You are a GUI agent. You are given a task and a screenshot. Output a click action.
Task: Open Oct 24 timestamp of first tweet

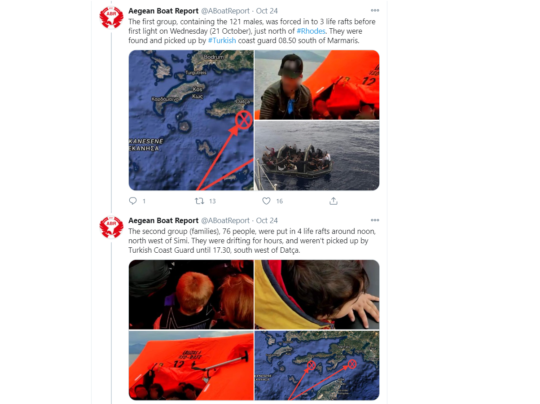[267, 11]
